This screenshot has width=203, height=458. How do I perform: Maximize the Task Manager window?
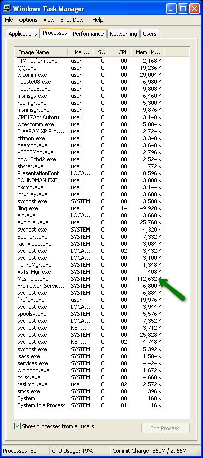tap(183, 8)
